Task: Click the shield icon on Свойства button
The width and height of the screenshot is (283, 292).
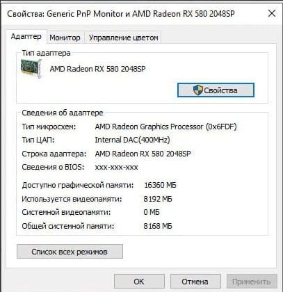Action: (198, 90)
